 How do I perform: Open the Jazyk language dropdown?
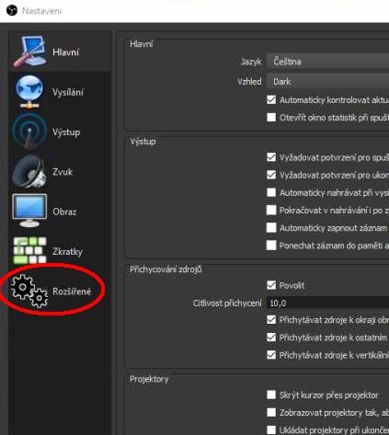pos(327,62)
